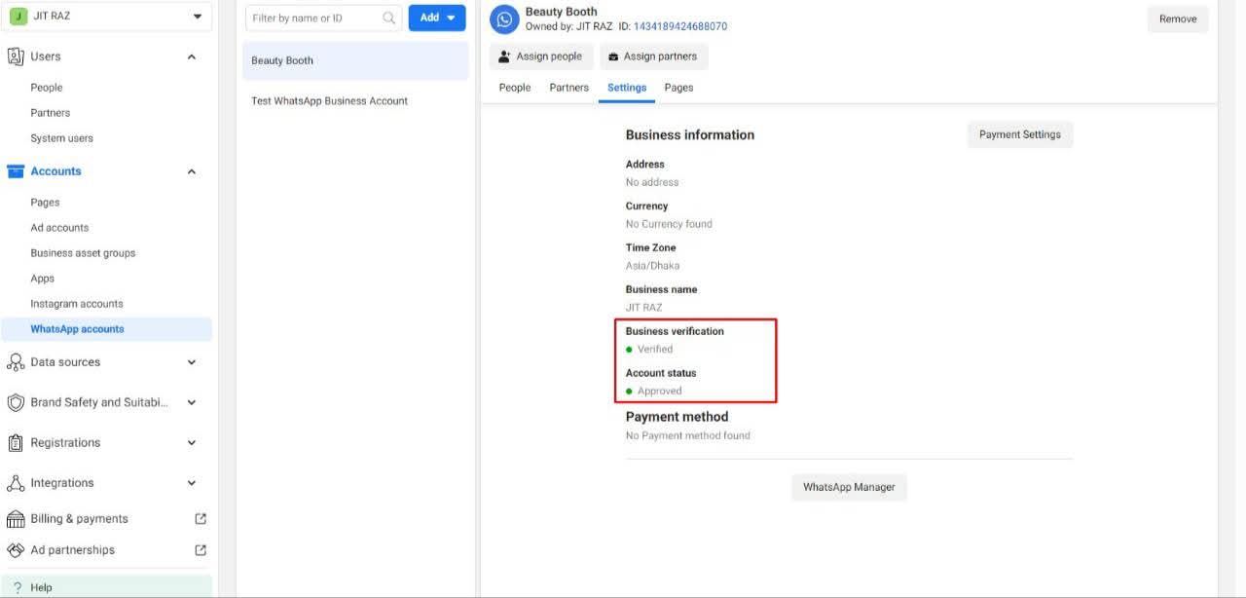Open Payment Settings button
The width and height of the screenshot is (1246, 598).
click(x=1020, y=134)
